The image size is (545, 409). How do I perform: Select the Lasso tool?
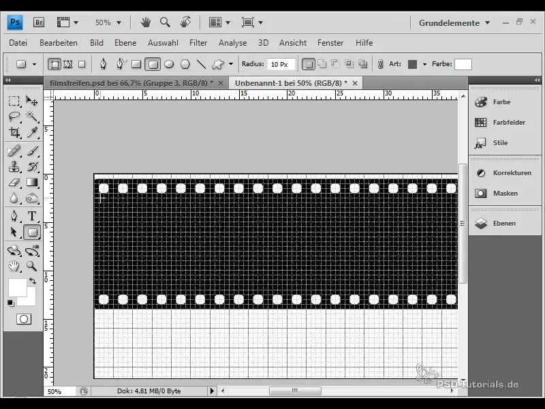[14, 116]
